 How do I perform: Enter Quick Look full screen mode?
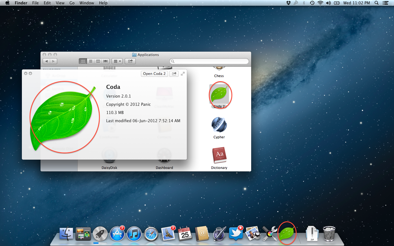coord(183,74)
